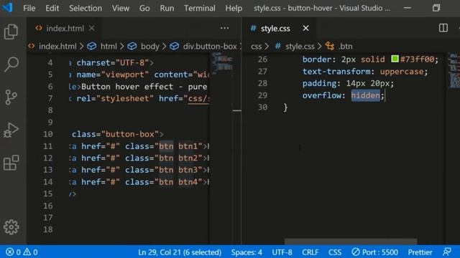
Task: Click the Prettier status bar item
Action: click(420, 252)
